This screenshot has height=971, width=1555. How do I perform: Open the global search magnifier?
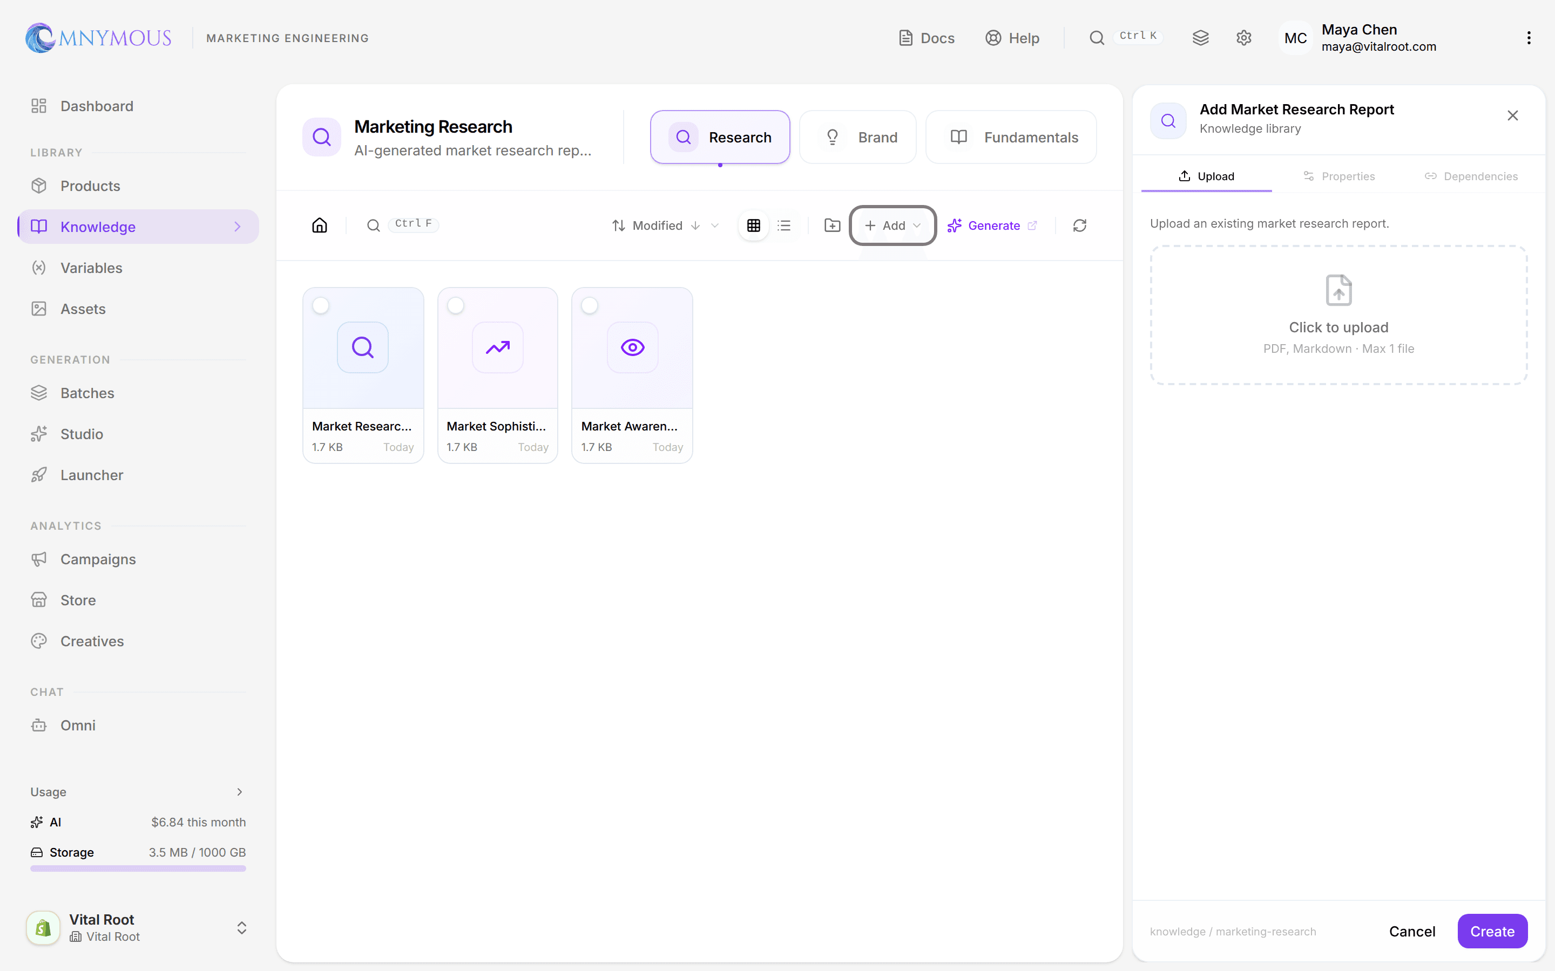[1097, 38]
